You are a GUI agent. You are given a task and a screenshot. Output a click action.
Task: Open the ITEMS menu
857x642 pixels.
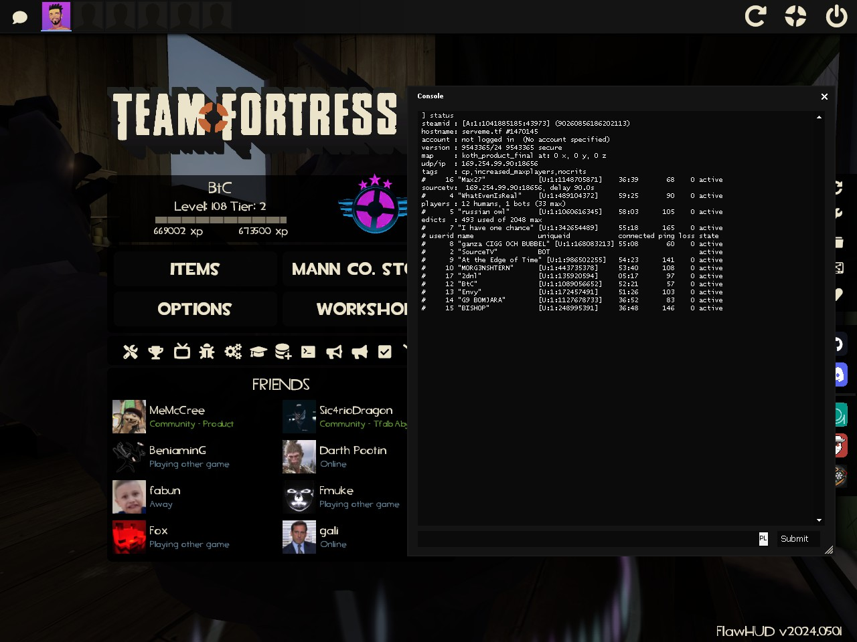click(x=195, y=269)
